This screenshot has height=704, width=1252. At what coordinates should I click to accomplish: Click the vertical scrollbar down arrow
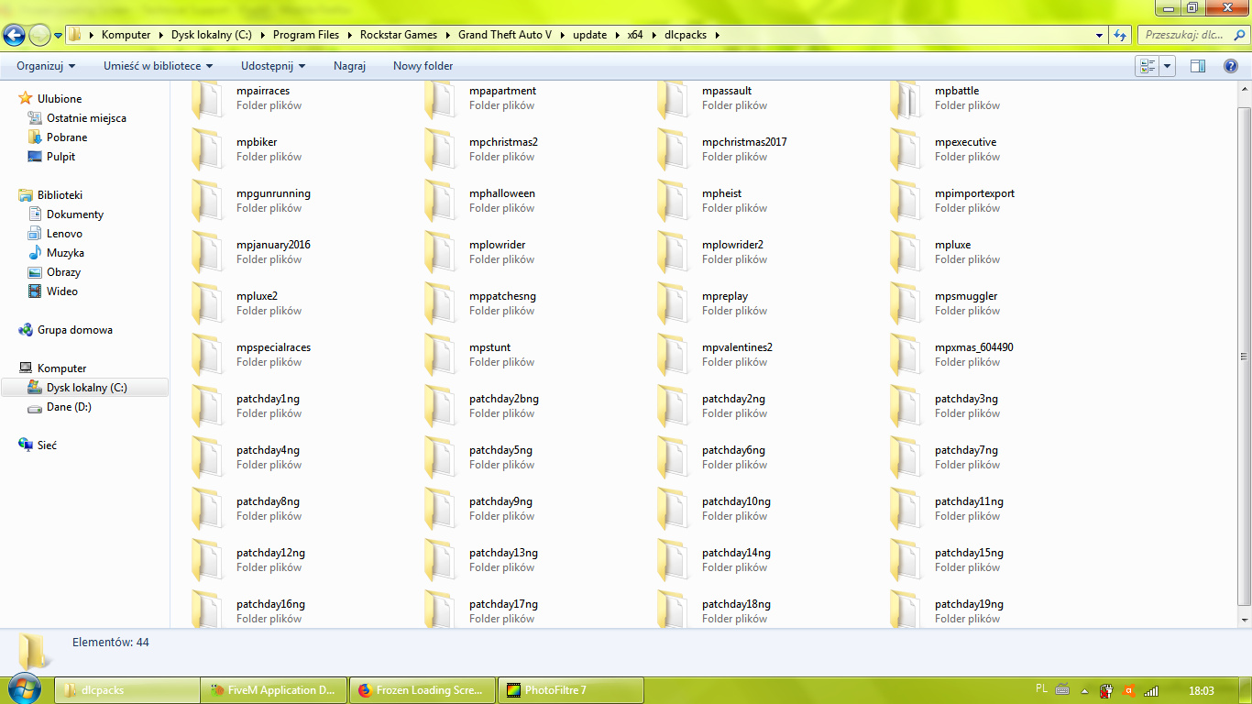1244,621
